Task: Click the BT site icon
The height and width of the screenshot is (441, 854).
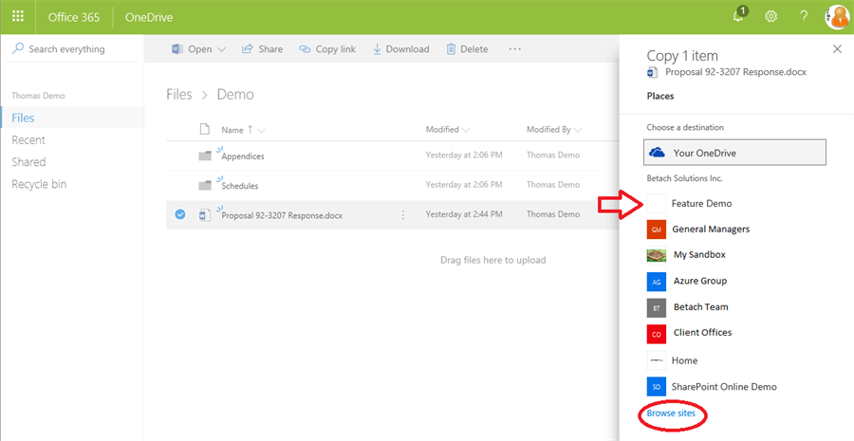Action: pyautogui.click(x=657, y=307)
